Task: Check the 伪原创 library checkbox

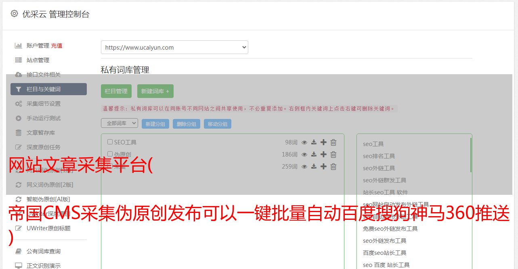Action: click(x=110, y=154)
